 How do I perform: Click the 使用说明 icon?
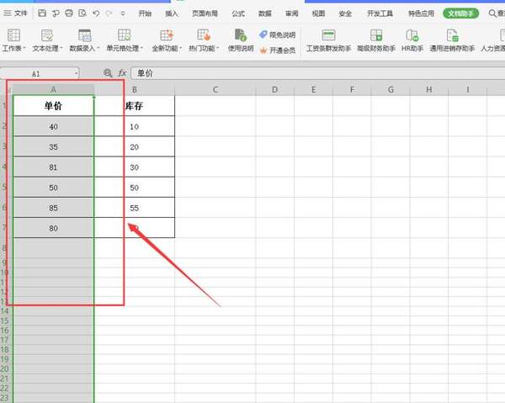[x=241, y=35]
